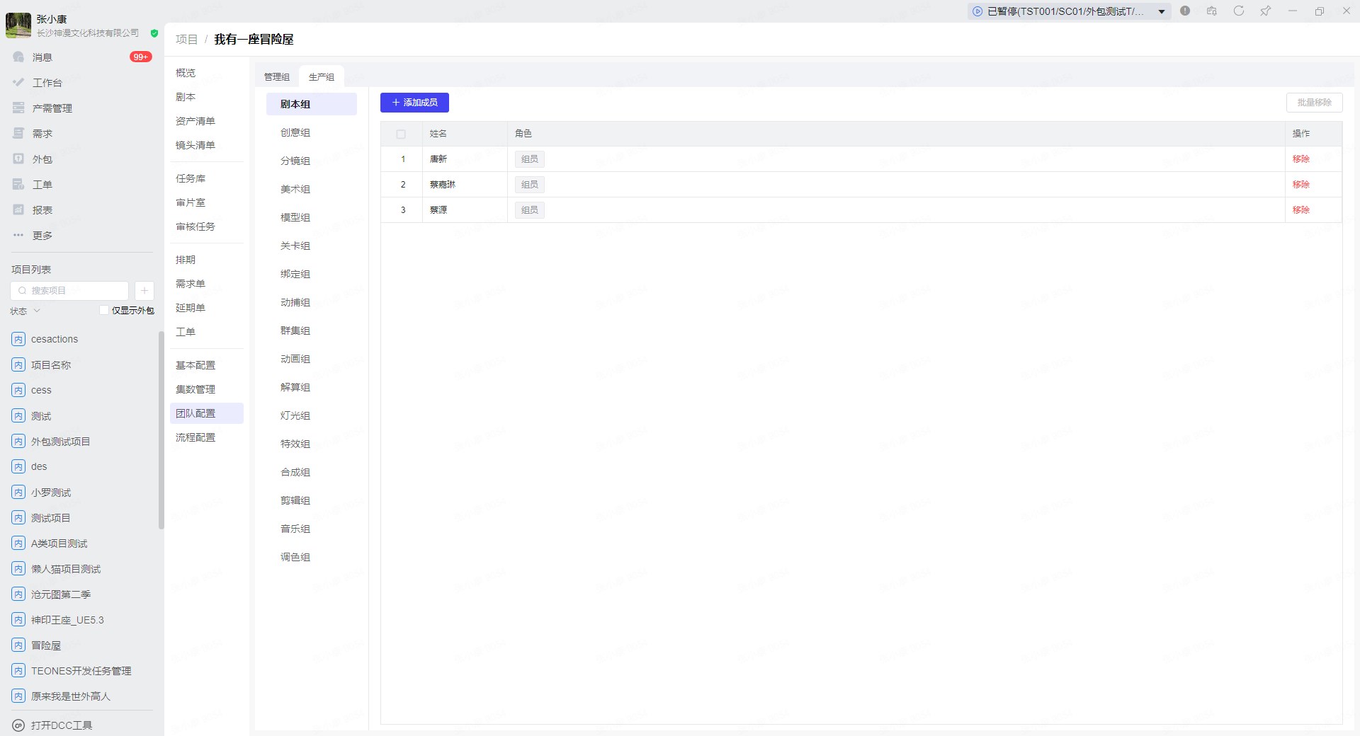Click the 组员 role tag for 唐新
1360x736 pixels.
click(530, 159)
